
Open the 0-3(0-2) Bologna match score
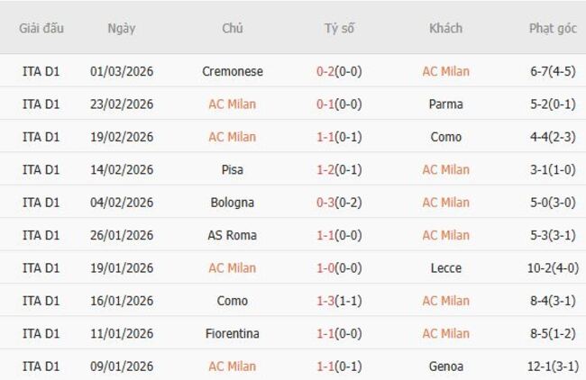(x=339, y=203)
